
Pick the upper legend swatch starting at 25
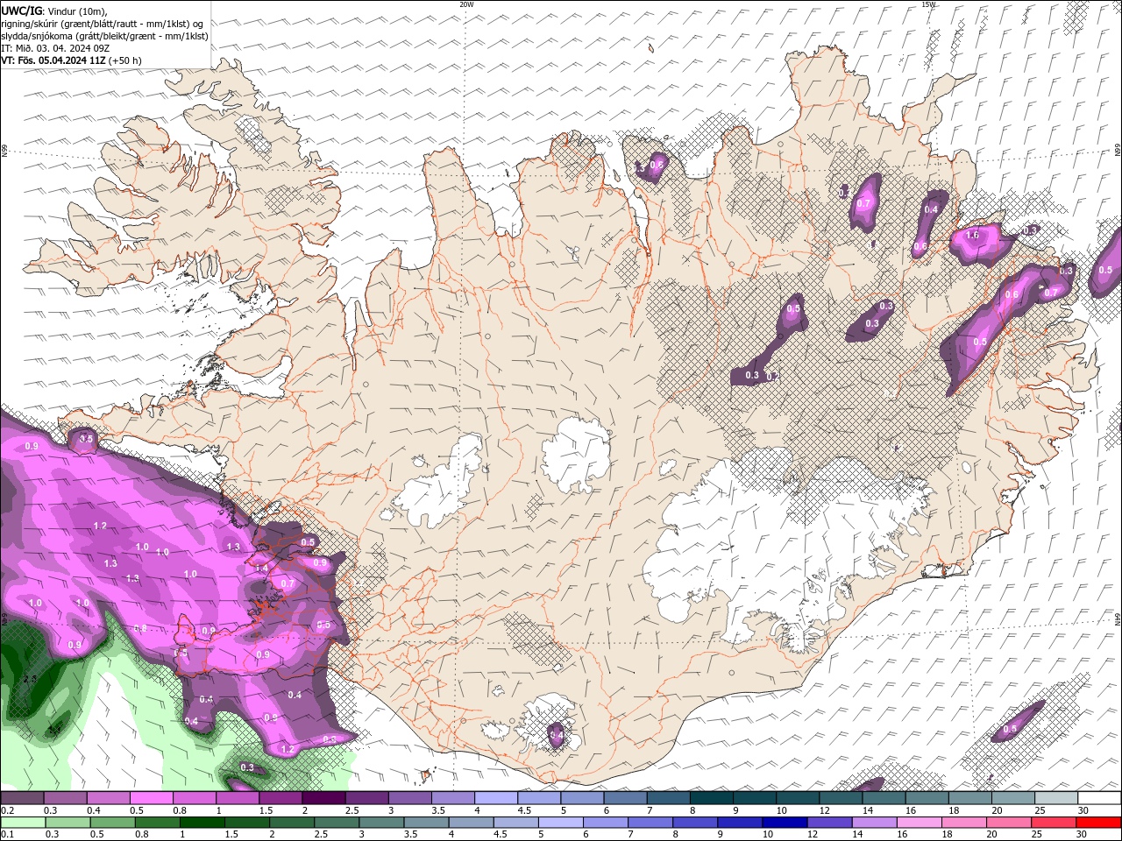click(x=1055, y=798)
